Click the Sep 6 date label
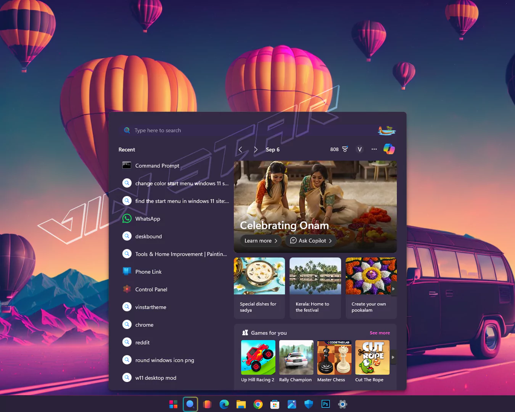The image size is (515, 412). click(x=273, y=150)
